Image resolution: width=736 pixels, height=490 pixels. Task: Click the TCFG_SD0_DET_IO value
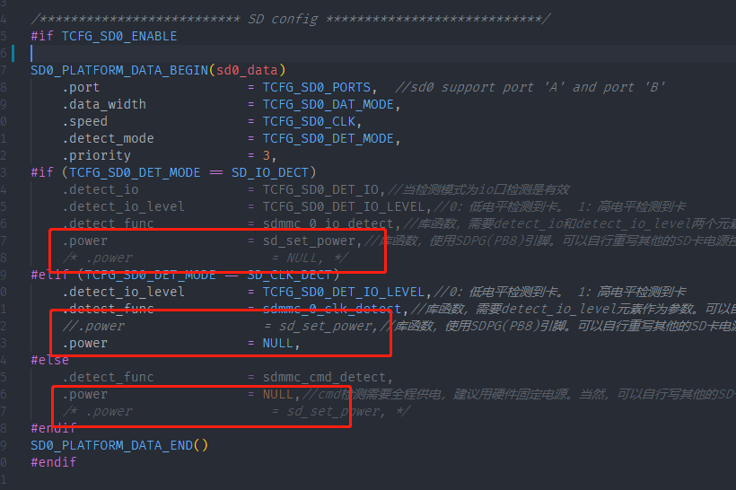[320, 189]
